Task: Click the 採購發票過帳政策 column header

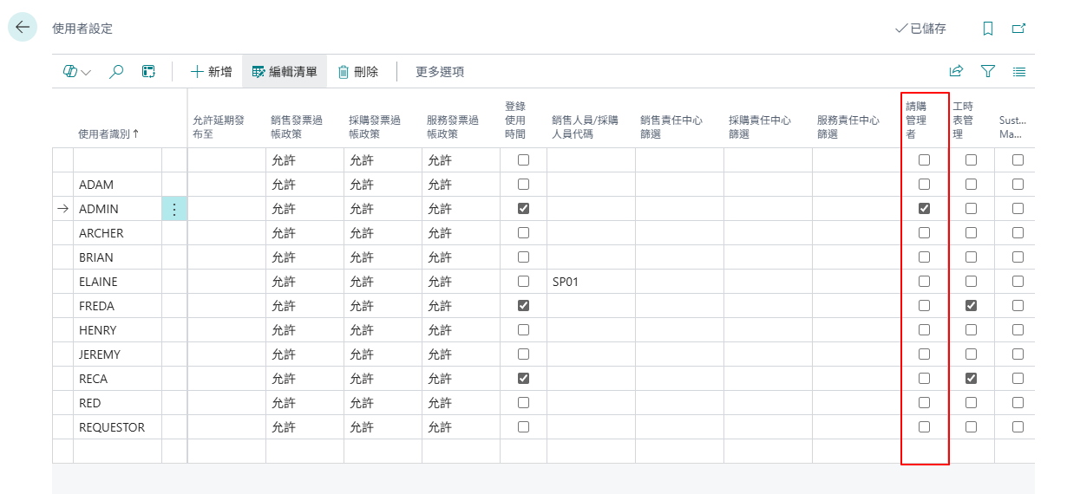Action: coord(376,127)
